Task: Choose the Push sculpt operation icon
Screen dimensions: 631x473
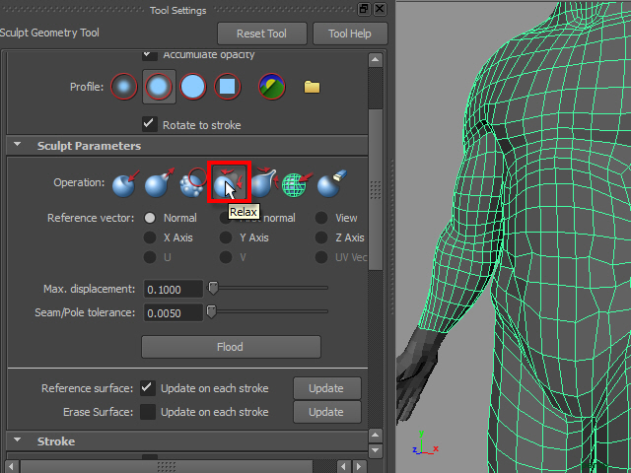Action: click(124, 183)
